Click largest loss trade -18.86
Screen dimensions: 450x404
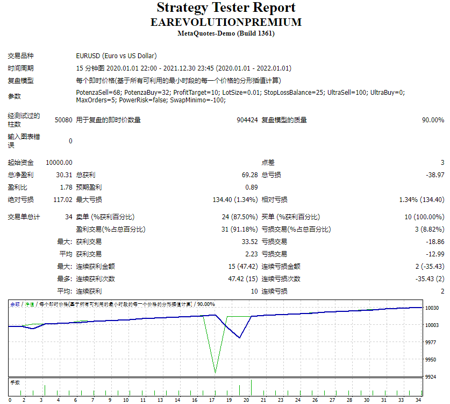click(435, 241)
